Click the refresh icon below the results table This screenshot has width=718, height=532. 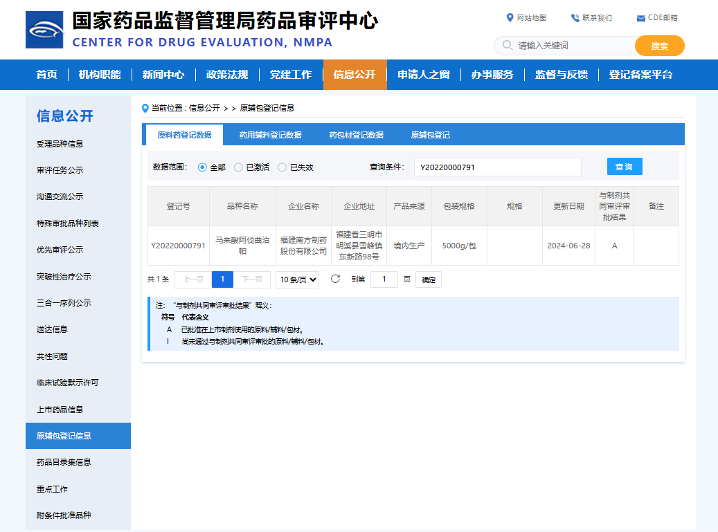[336, 279]
